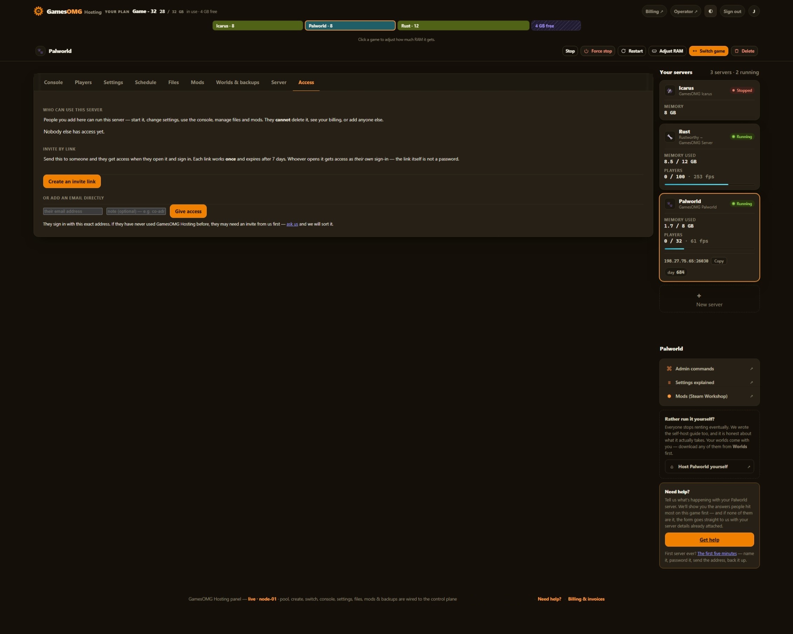This screenshot has height=634, width=793.
Task: Click the 'live · node-01' footer status
Action: pyautogui.click(x=262, y=599)
